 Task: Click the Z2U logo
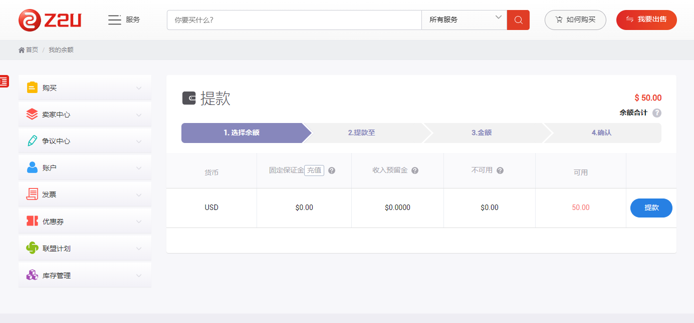[x=50, y=20]
